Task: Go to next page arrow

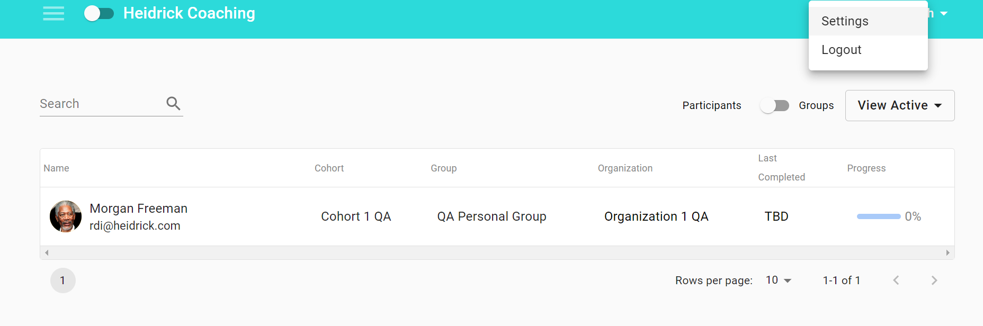Action: (x=934, y=280)
